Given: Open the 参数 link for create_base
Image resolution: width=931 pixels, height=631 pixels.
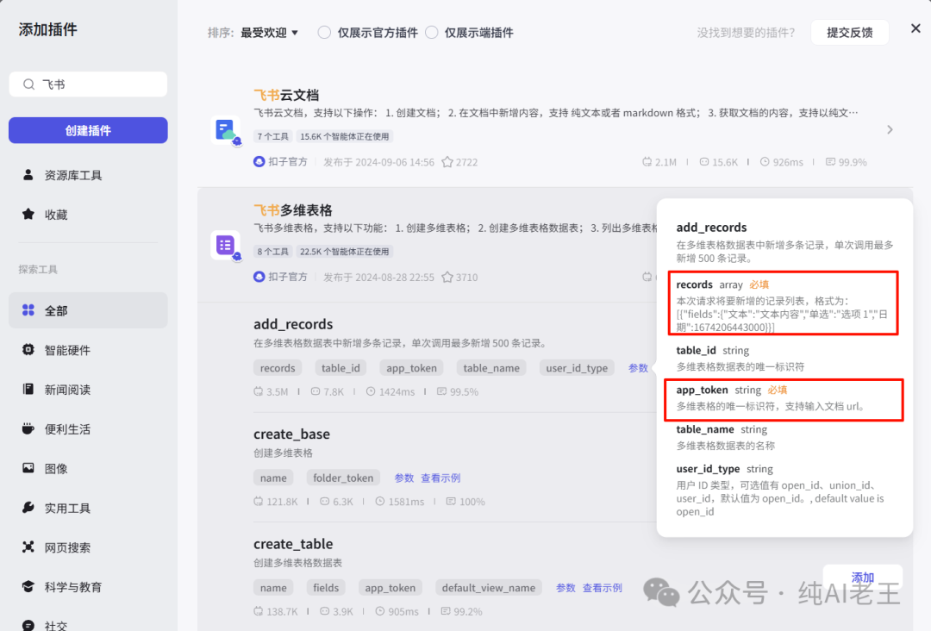Looking at the screenshot, I should (x=403, y=478).
